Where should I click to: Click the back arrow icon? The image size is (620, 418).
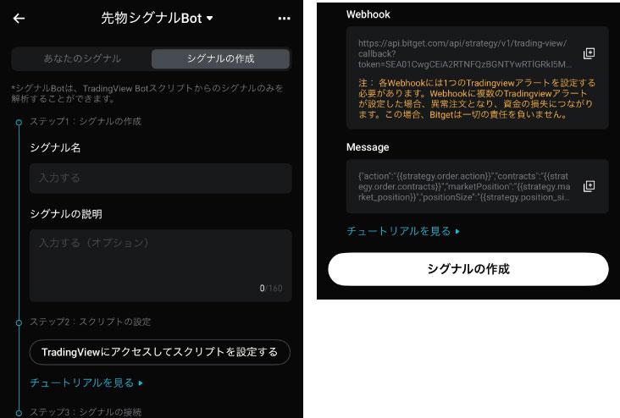click(19, 19)
